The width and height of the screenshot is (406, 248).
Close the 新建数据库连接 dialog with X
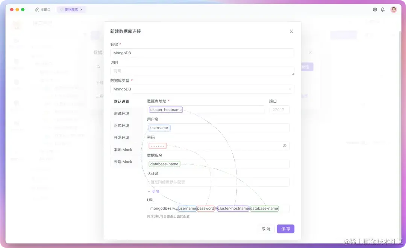(291, 31)
